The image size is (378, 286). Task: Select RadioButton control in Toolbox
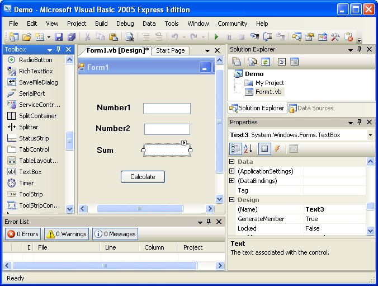coord(36,60)
